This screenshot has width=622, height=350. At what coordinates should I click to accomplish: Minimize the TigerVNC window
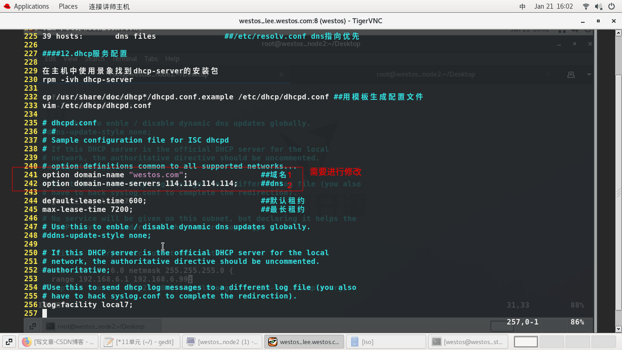(x=583, y=21)
